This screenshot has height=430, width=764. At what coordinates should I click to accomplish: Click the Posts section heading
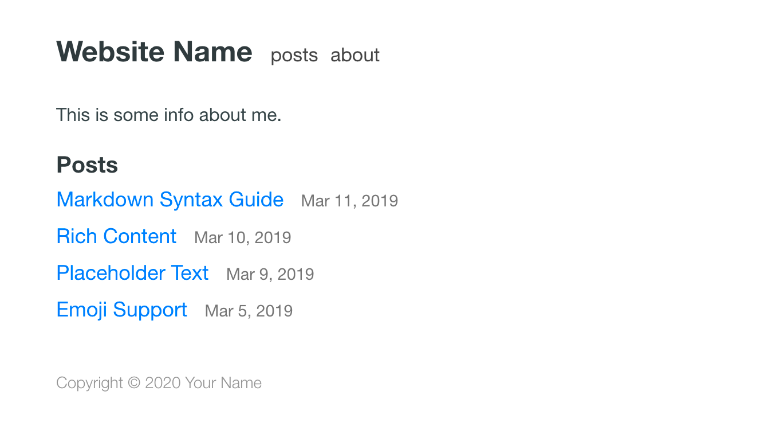click(87, 165)
